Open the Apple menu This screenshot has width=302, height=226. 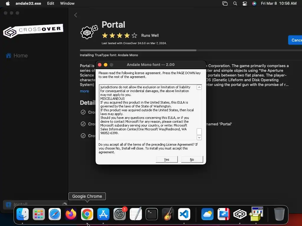8,3
